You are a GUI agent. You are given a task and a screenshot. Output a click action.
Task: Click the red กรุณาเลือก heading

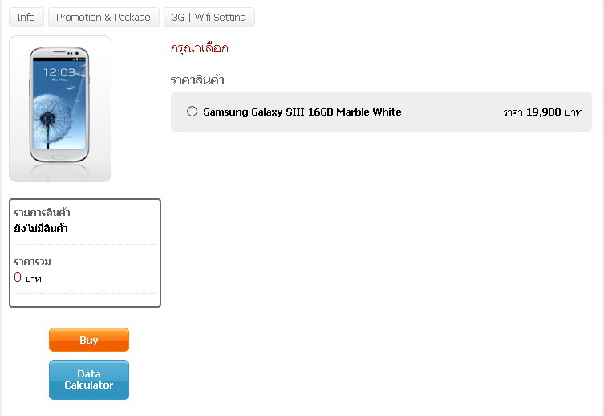200,48
